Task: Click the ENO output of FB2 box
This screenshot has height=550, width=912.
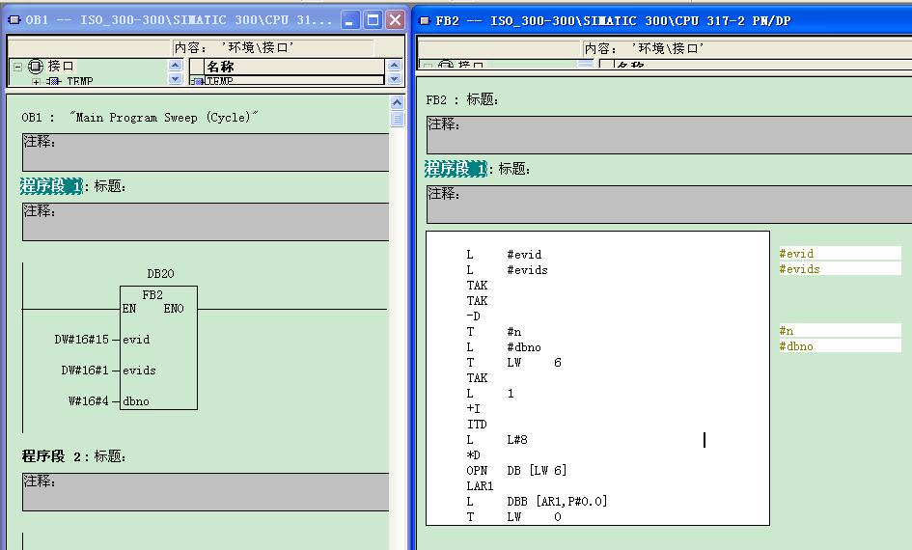Action: (x=174, y=309)
